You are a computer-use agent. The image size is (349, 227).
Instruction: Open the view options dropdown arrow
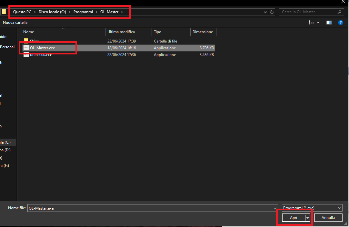tap(318, 23)
